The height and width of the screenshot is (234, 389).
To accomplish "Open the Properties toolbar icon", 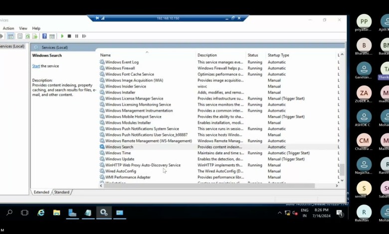I will tap(20, 36).
